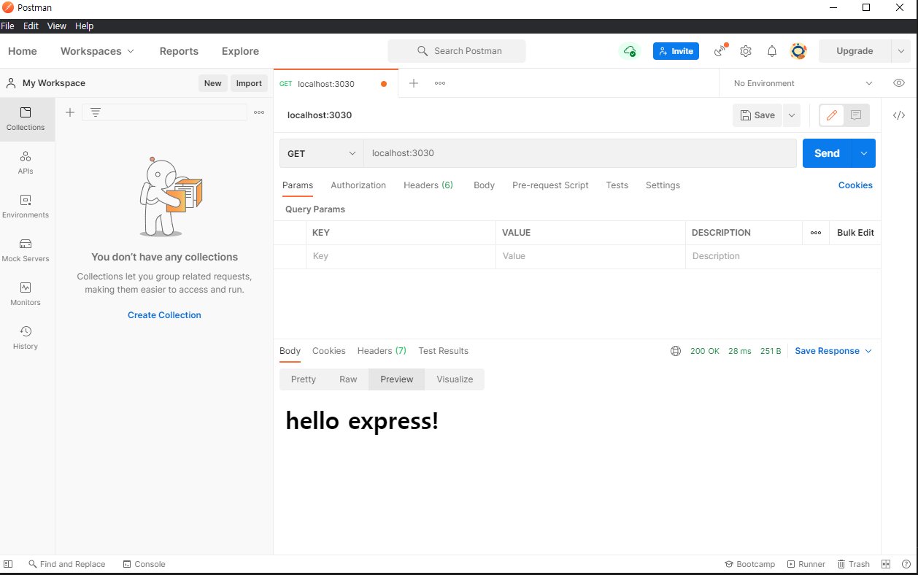Expand the Save button dropdown arrow
The width and height of the screenshot is (918, 575).
pos(792,115)
